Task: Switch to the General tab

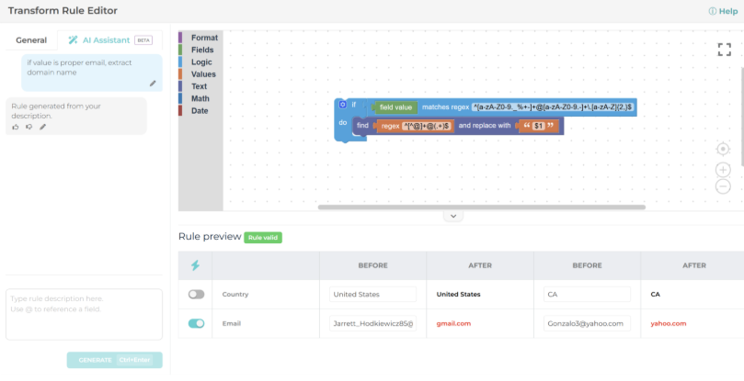Action: pyautogui.click(x=31, y=40)
